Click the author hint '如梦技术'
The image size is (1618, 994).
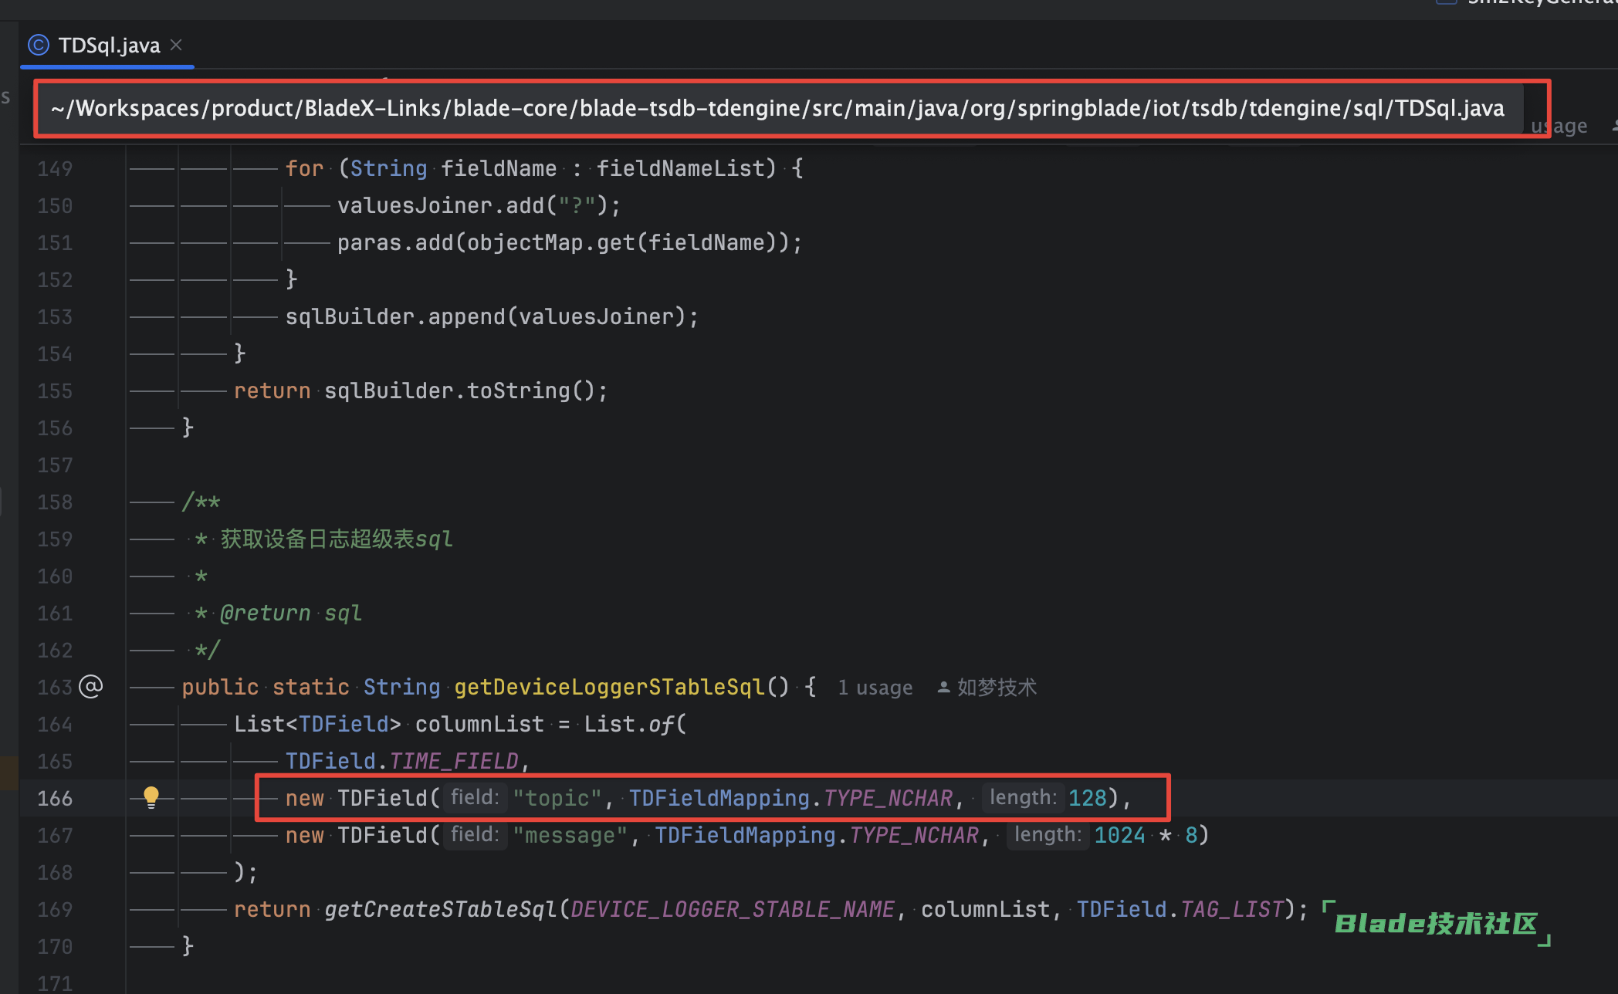pyautogui.click(x=996, y=688)
